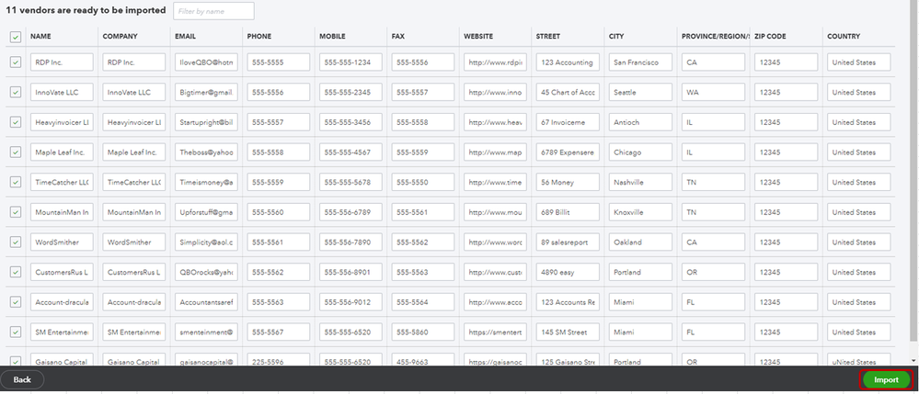Edit fax field 555-5556
Image resolution: width=919 pixels, height=394 pixels.
tap(422, 62)
